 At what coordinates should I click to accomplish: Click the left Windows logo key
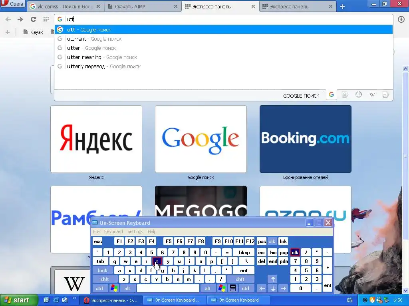coord(114,288)
